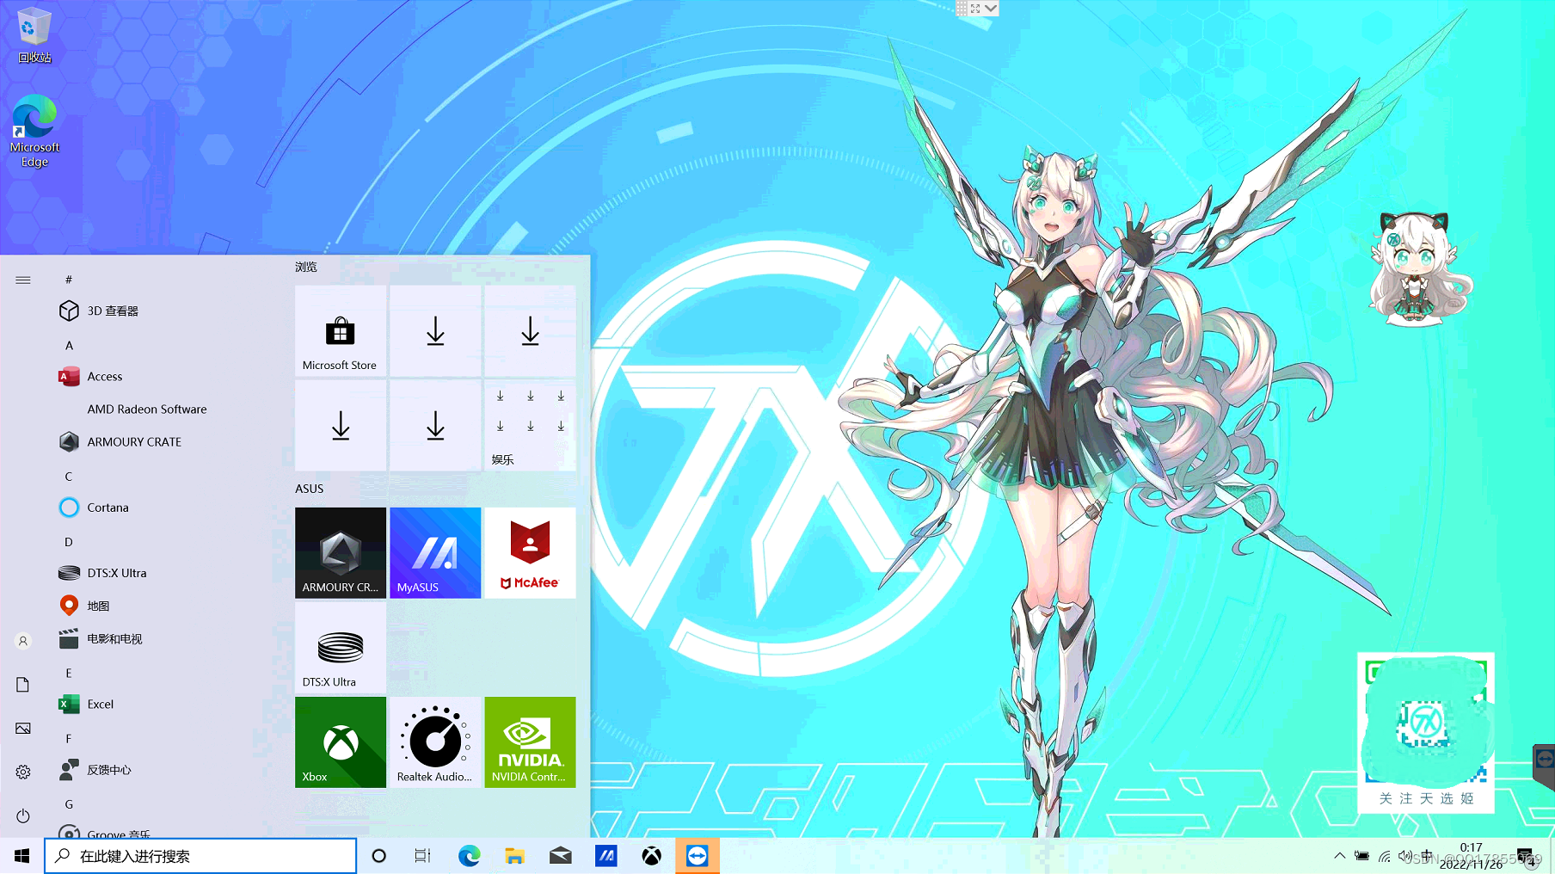Click the ASUS tile group heading
Image resolution: width=1555 pixels, height=874 pixels.
point(310,489)
